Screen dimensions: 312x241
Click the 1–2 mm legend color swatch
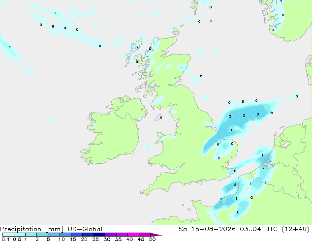point(31,235)
